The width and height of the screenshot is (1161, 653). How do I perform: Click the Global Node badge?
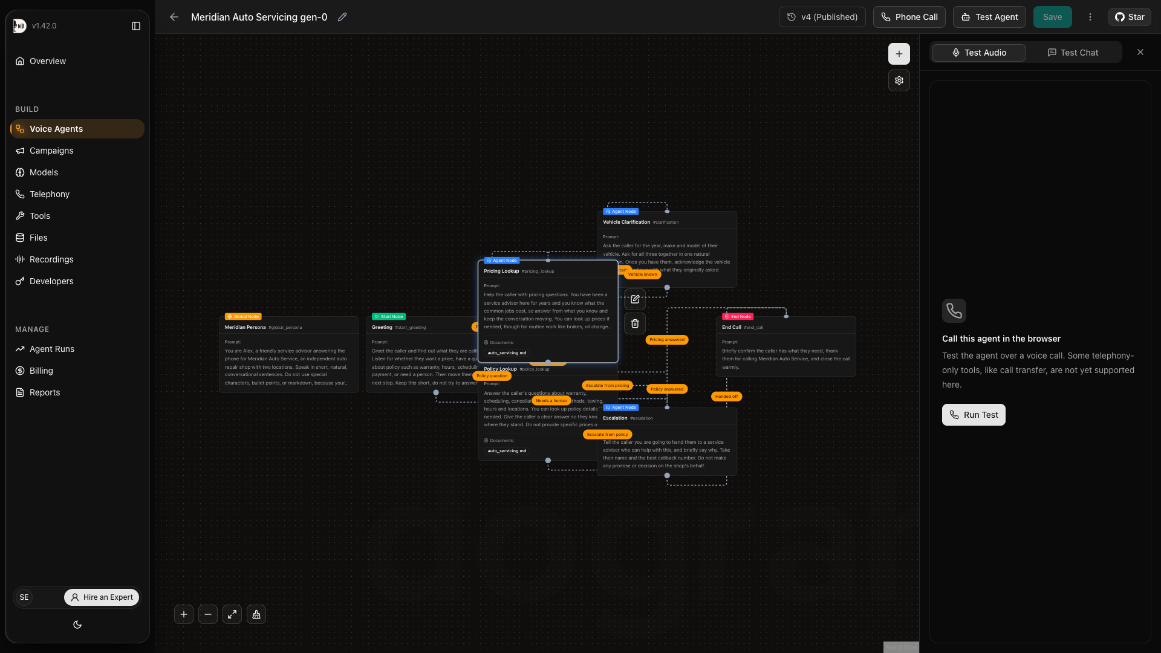pyautogui.click(x=243, y=317)
